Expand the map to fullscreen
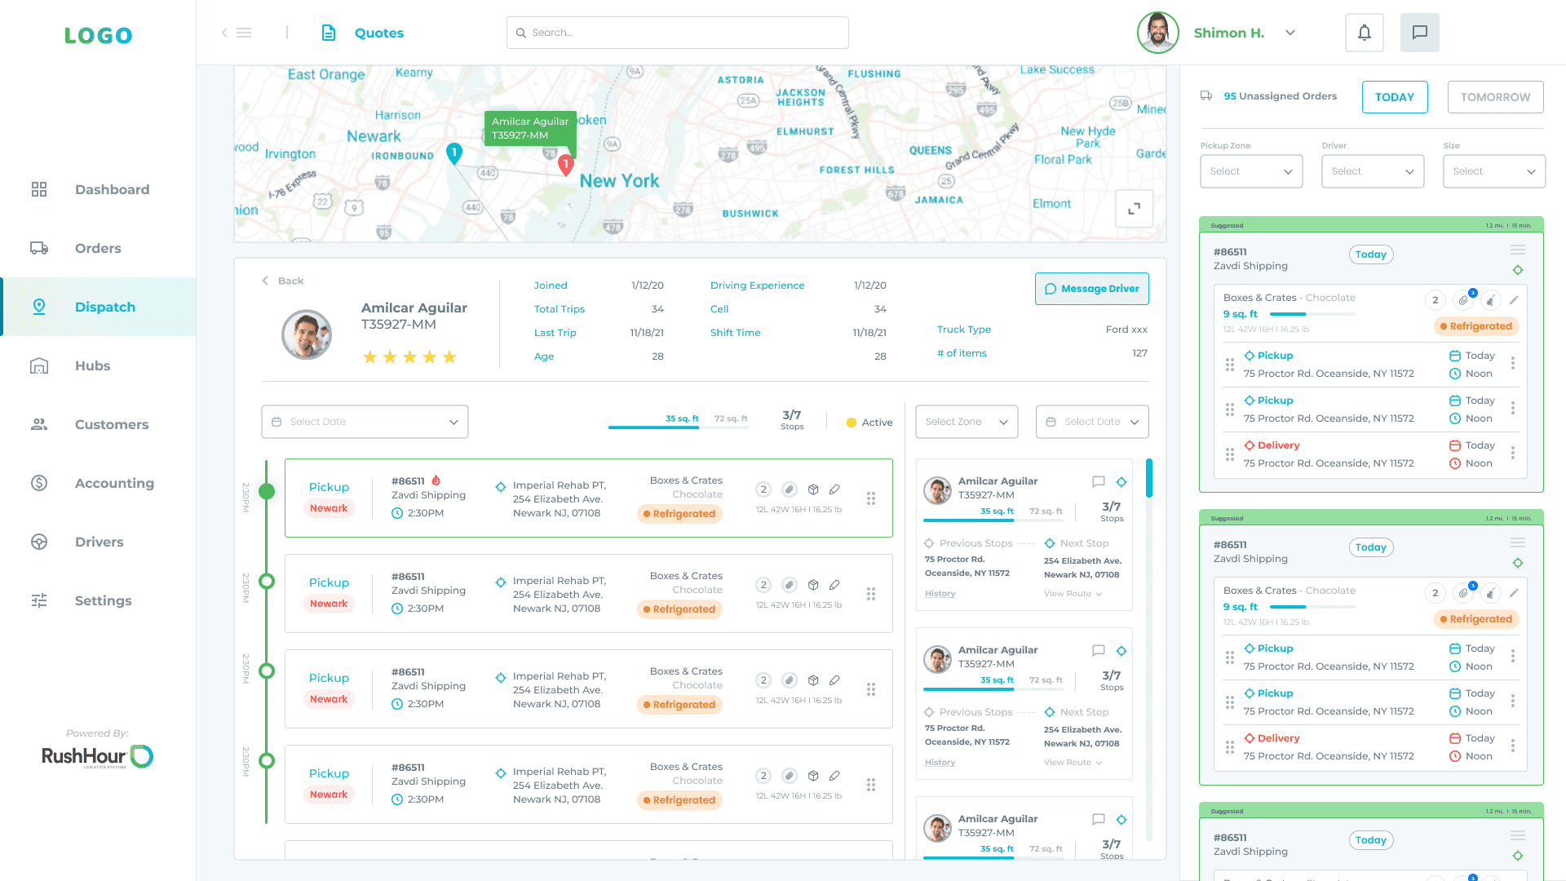This screenshot has height=881, width=1566. 1134,209
